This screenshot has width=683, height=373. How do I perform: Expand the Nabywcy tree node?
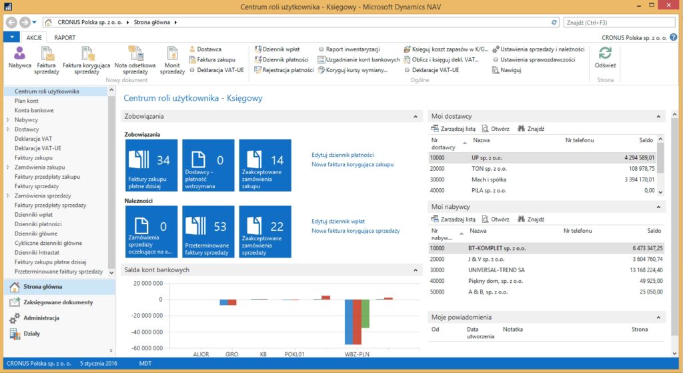coord(8,120)
